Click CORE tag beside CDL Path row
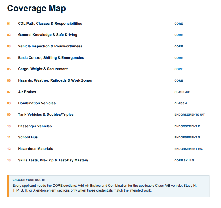Image resolution: width=221 pixels, height=208 pixels. pyautogui.click(x=179, y=24)
